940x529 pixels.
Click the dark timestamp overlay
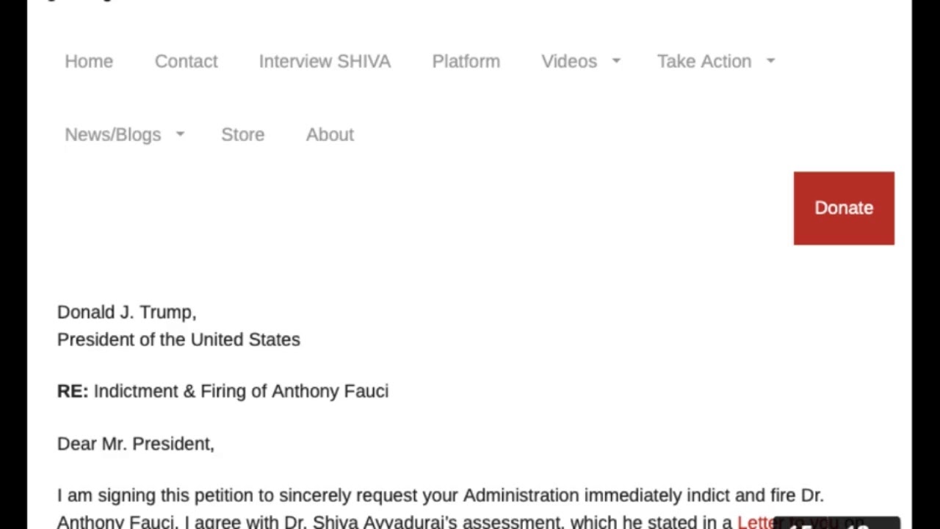(836, 522)
